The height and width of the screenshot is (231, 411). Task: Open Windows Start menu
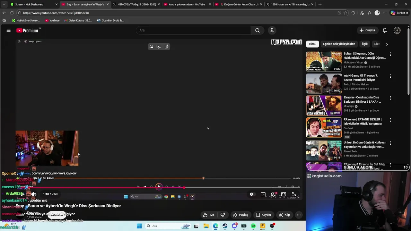[139, 226]
